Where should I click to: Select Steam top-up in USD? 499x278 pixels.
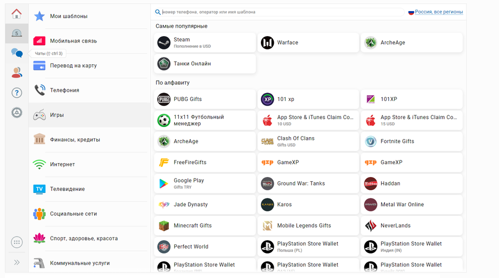tap(205, 43)
